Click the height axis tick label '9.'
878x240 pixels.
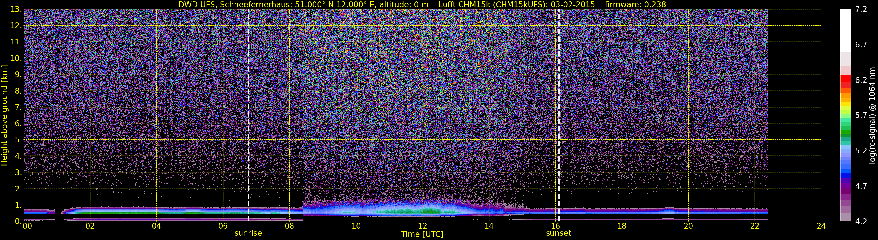coord(18,75)
